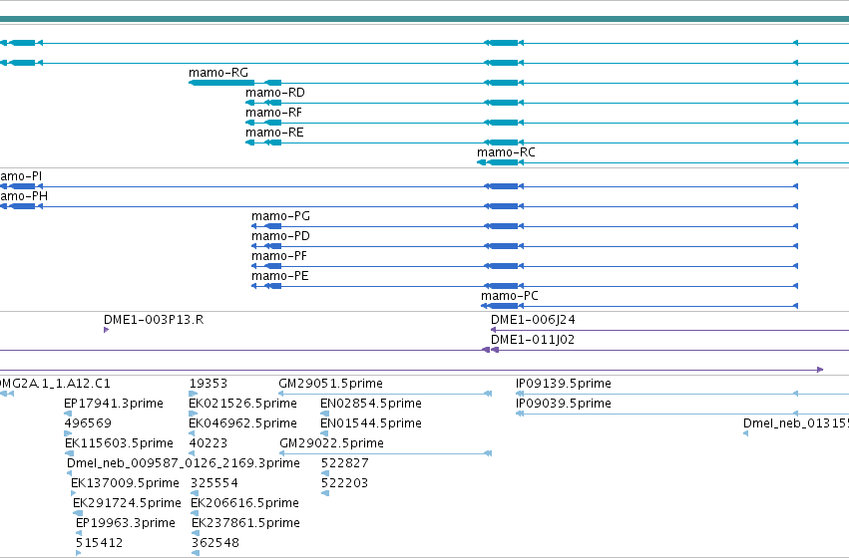Click the DMG2A.1_1.A12.C1 label
The width and height of the screenshot is (849, 558).
click(55, 384)
